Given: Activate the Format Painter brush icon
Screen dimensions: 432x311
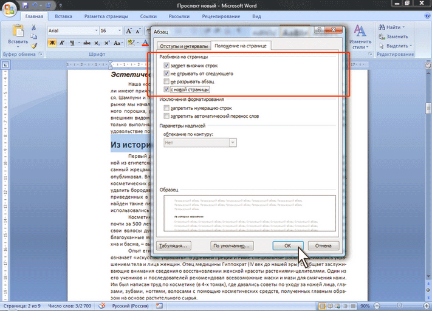Looking at the screenshot, I should coord(34,46).
